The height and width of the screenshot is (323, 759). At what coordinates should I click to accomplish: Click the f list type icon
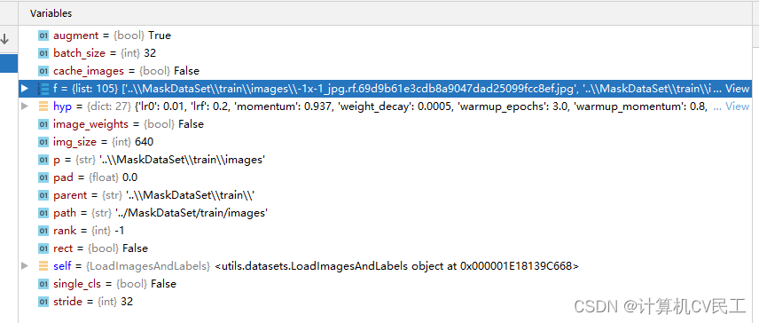43,89
